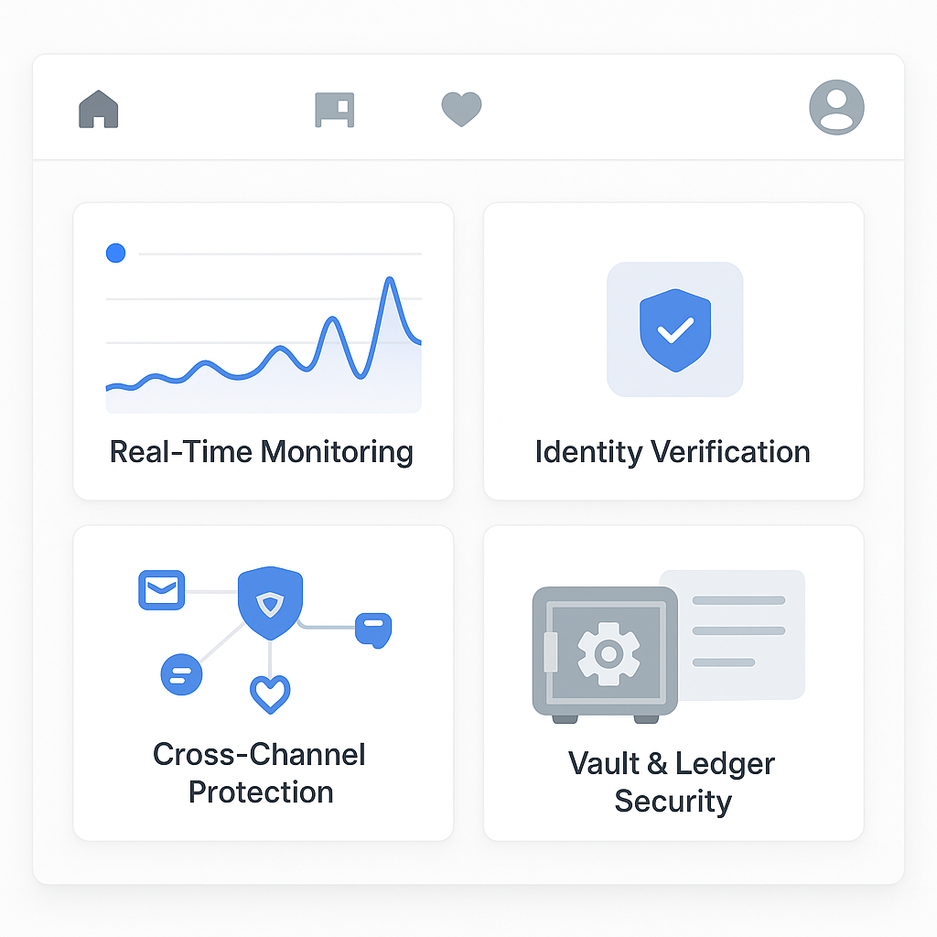Click the monitoring line chart area
Viewport: 937px width, 937px height.
(264, 345)
